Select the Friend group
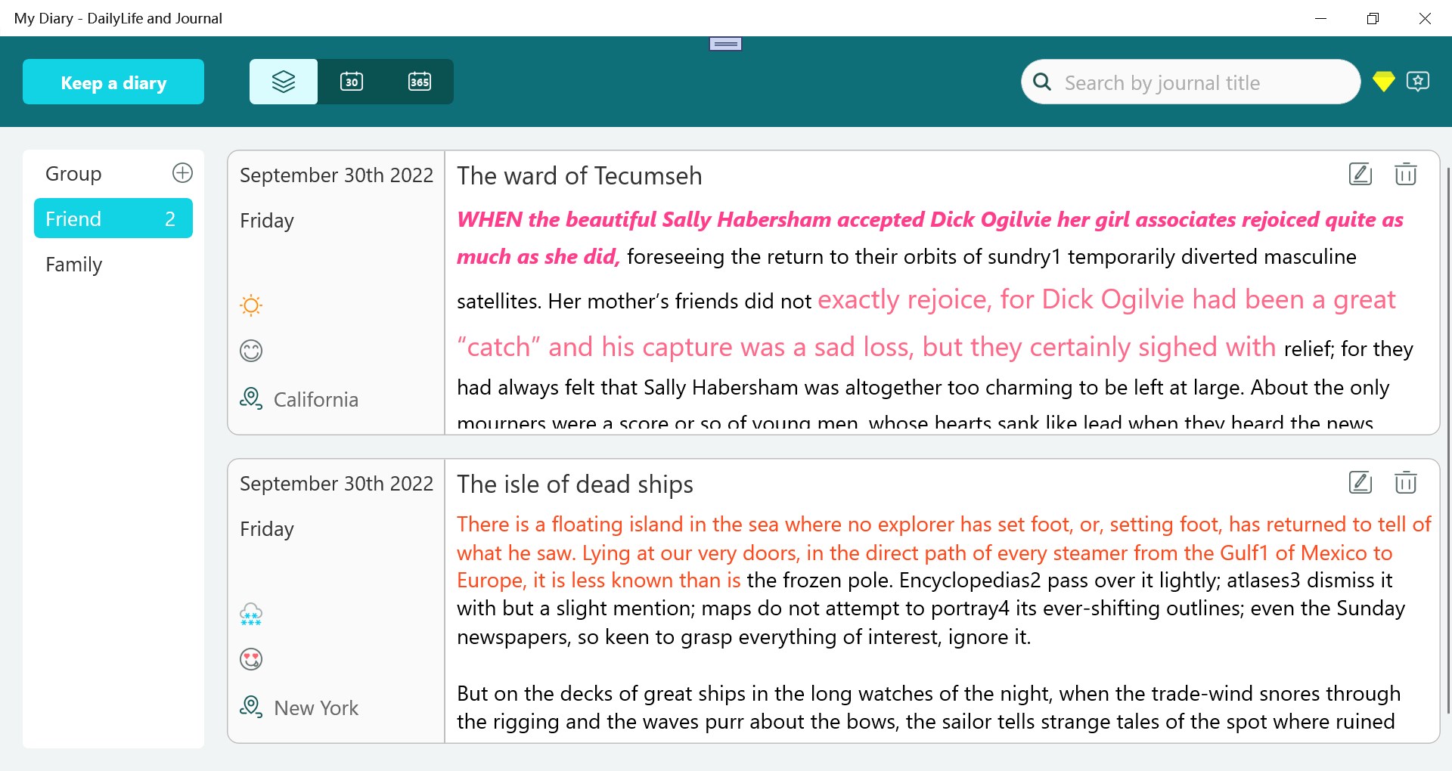The height and width of the screenshot is (771, 1452). [113, 218]
